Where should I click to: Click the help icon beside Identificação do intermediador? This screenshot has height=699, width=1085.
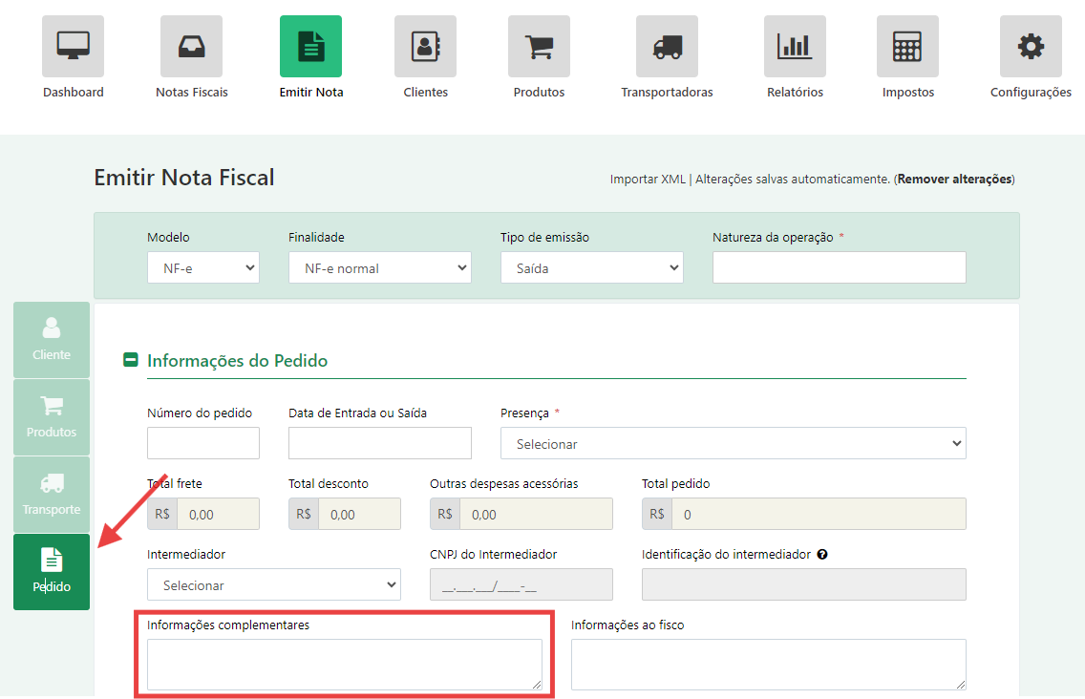(822, 555)
